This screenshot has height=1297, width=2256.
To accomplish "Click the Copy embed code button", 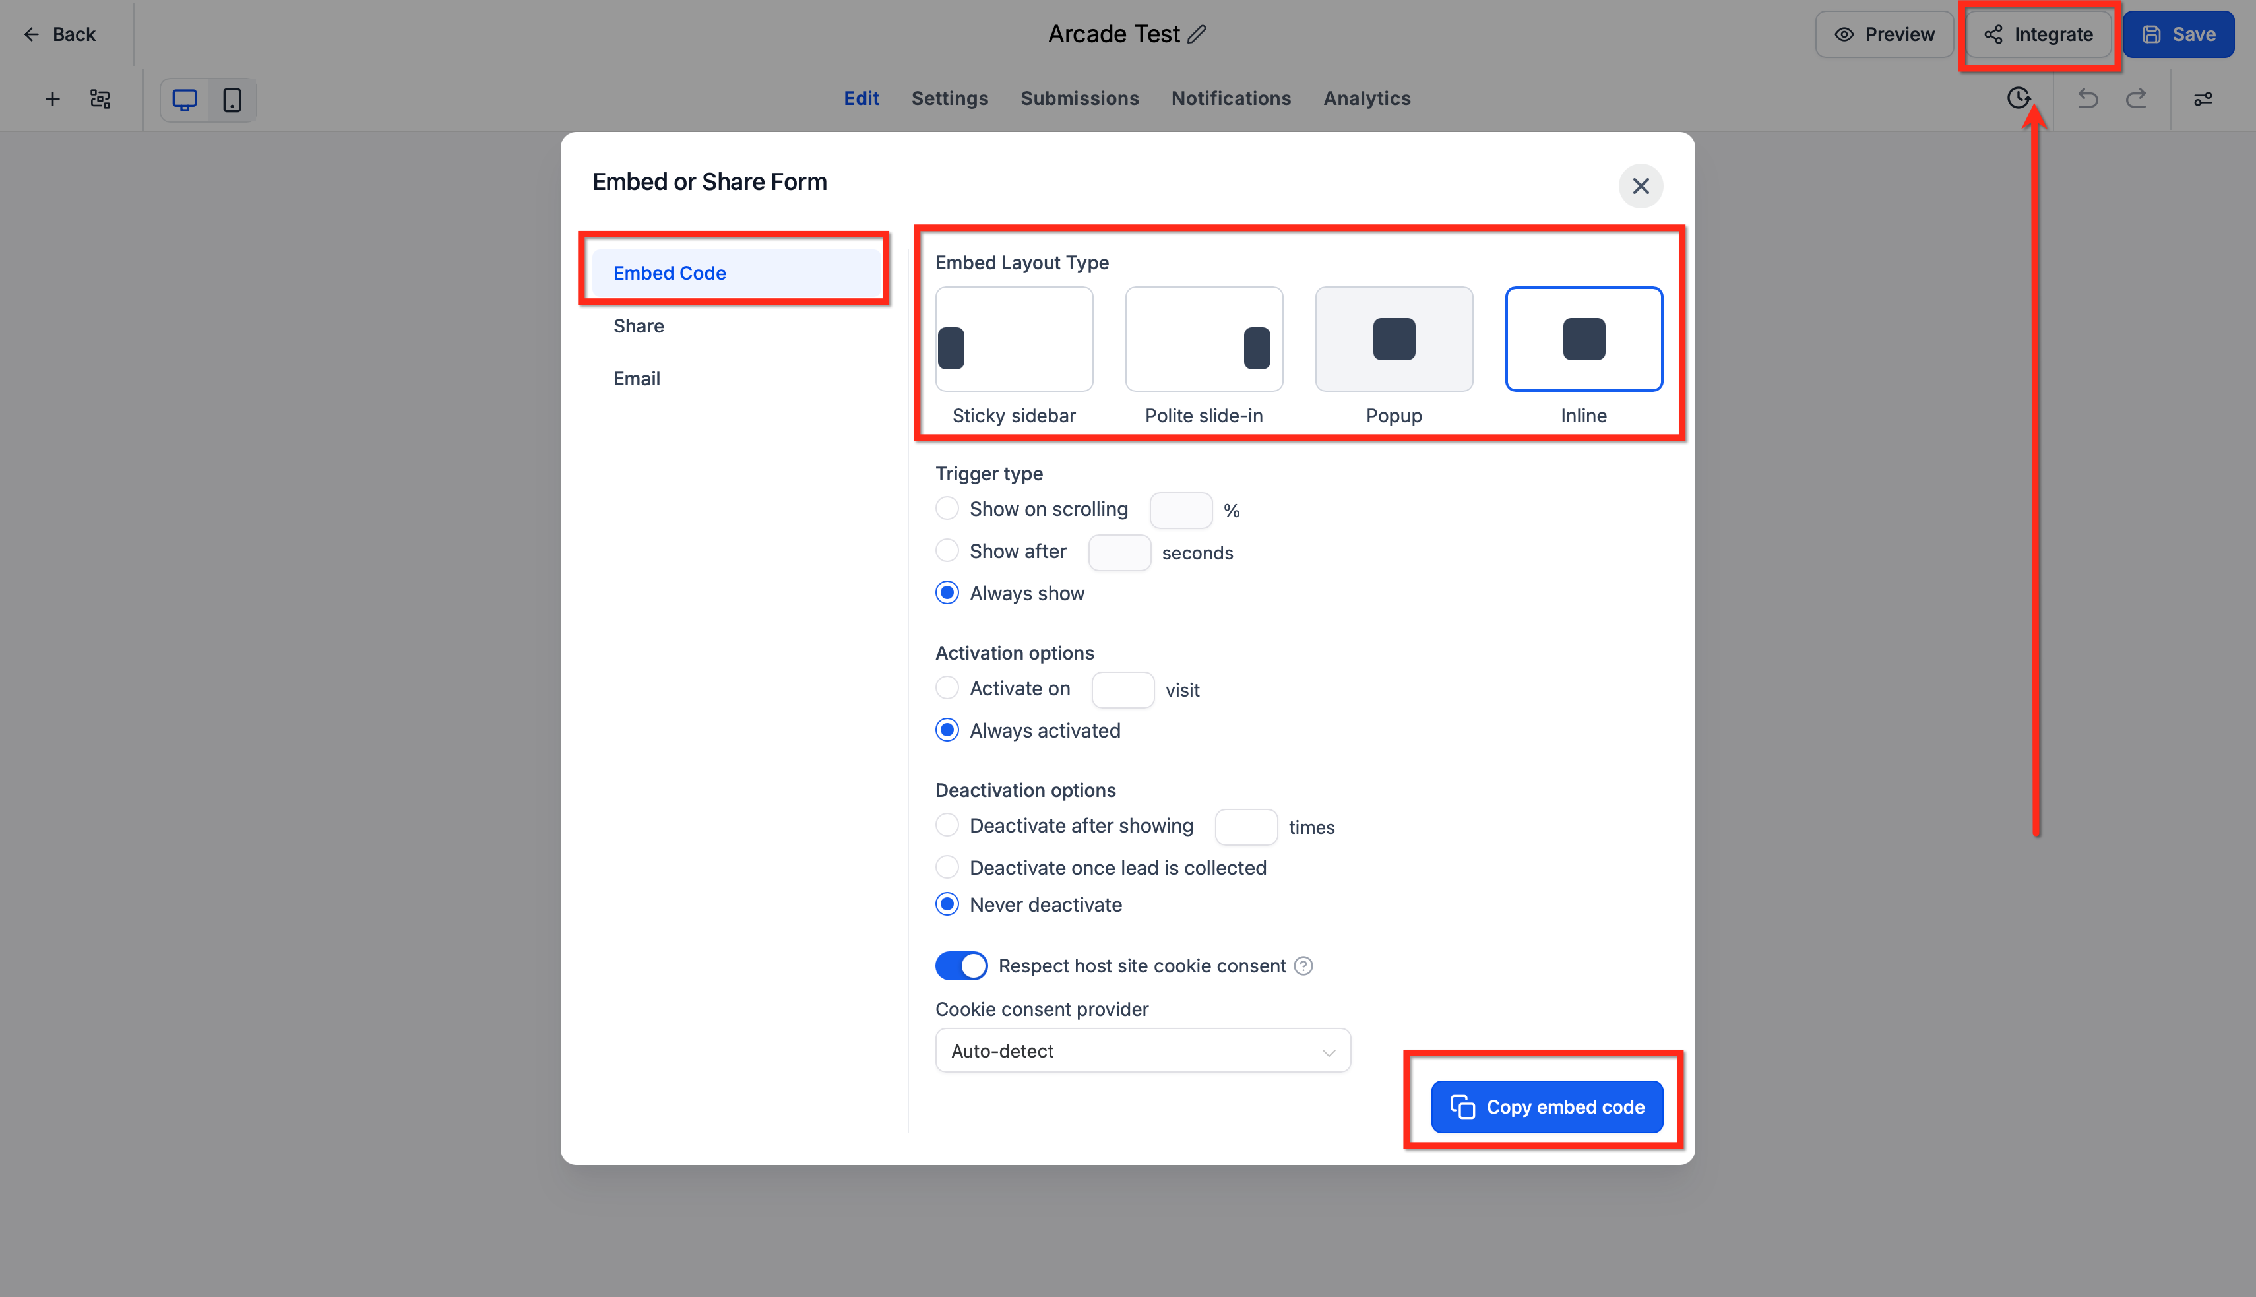I will point(1547,1107).
